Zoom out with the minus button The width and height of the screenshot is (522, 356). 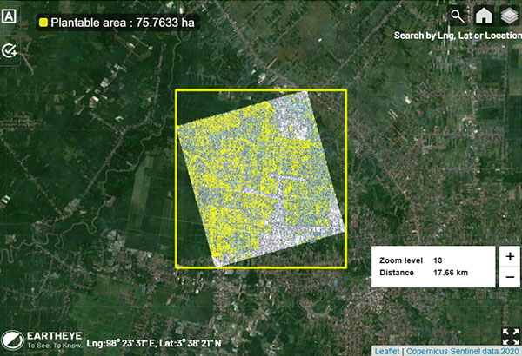[x=509, y=277]
